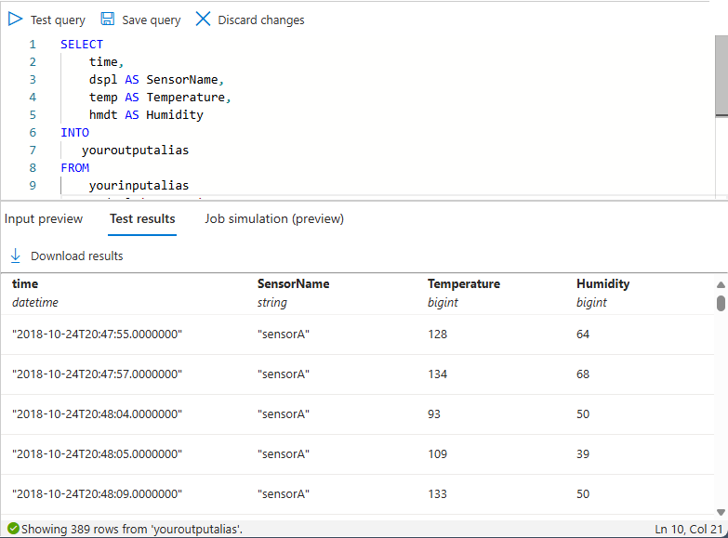Click Temperature value 109
Viewport: 728px width, 538px height.
point(437,454)
